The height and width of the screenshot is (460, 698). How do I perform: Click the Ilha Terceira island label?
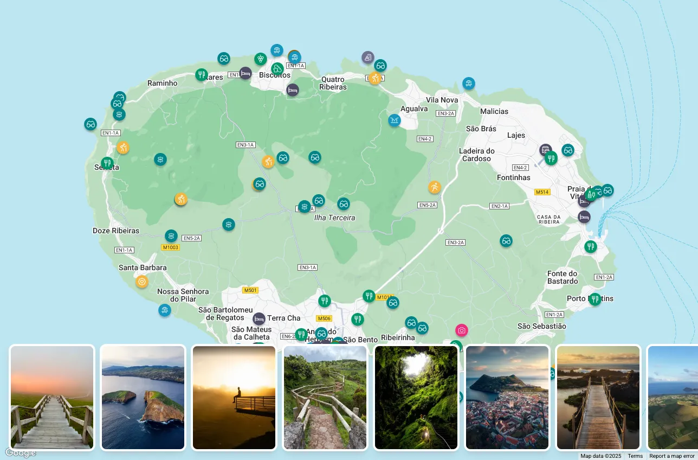(x=335, y=218)
